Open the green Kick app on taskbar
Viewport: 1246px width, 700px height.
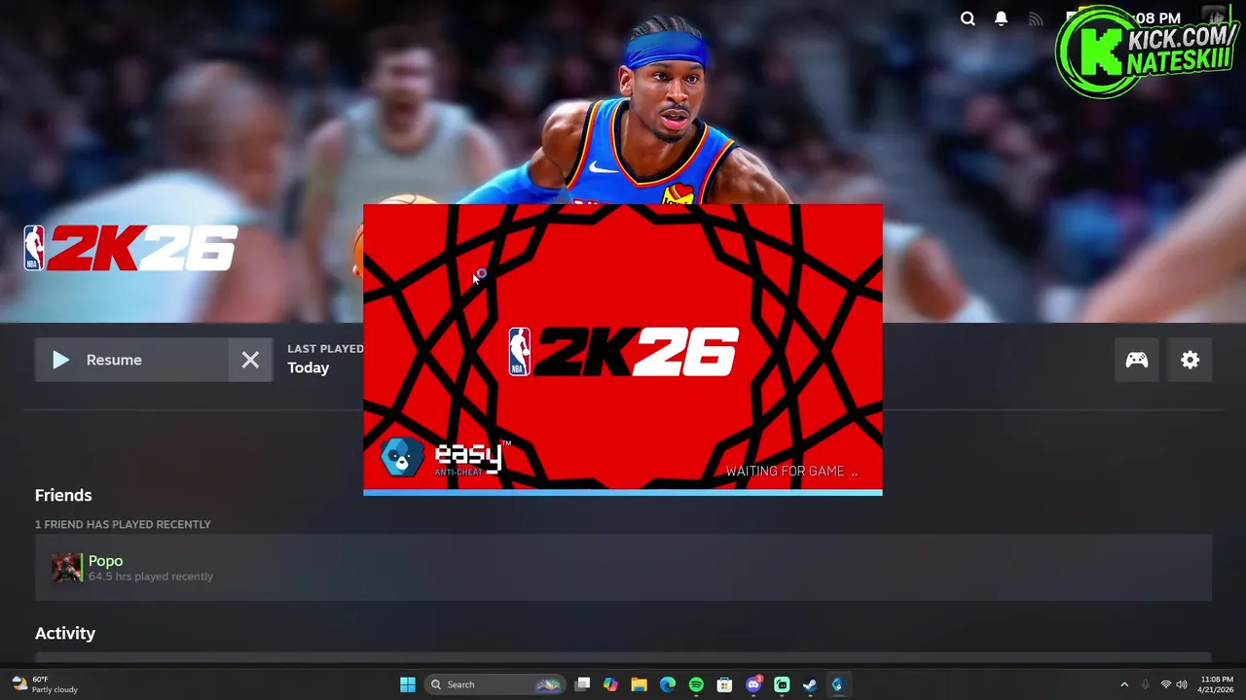coord(782,684)
